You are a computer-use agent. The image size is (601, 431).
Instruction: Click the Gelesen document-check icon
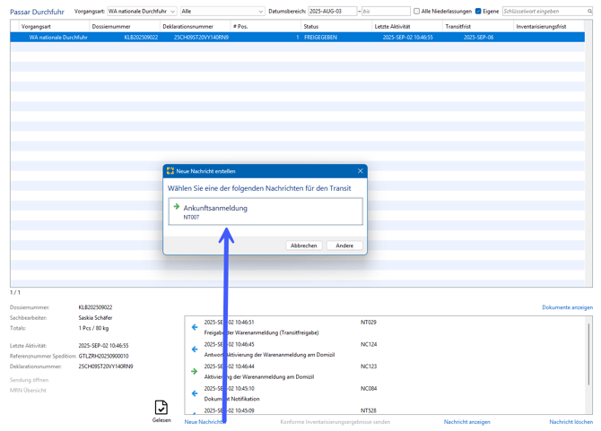[x=161, y=408]
